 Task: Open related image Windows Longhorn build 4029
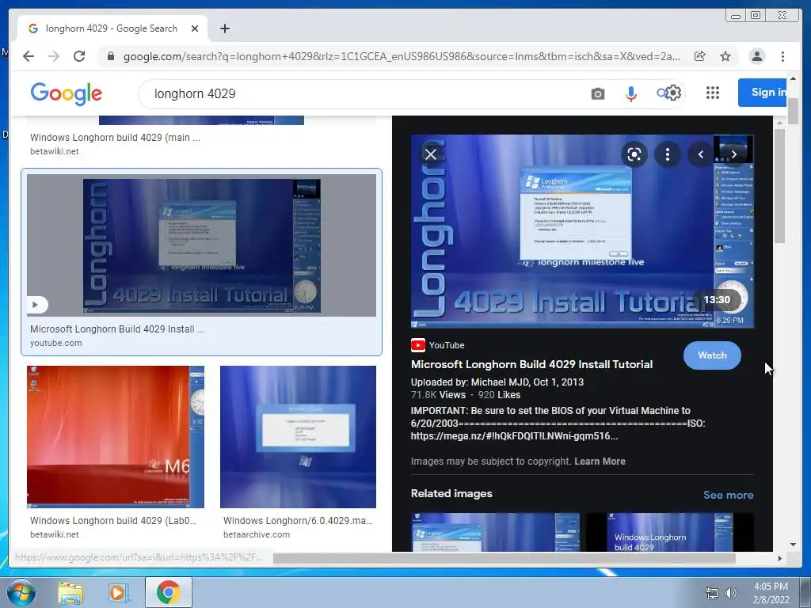coord(670,532)
